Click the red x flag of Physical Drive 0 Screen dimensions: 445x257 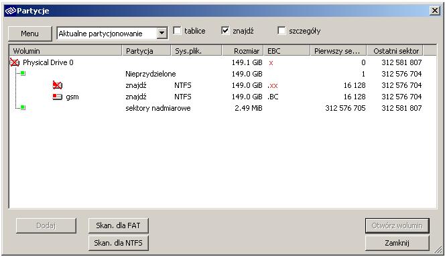[x=271, y=63]
